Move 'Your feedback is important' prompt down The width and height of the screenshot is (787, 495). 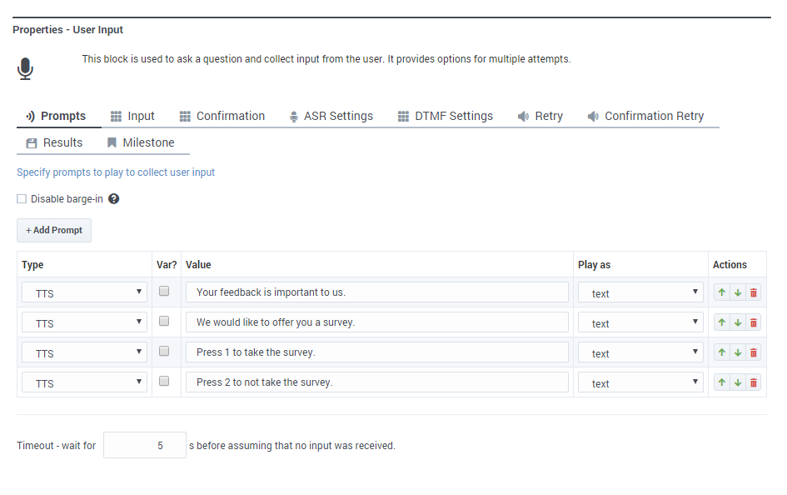pyautogui.click(x=738, y=292)
